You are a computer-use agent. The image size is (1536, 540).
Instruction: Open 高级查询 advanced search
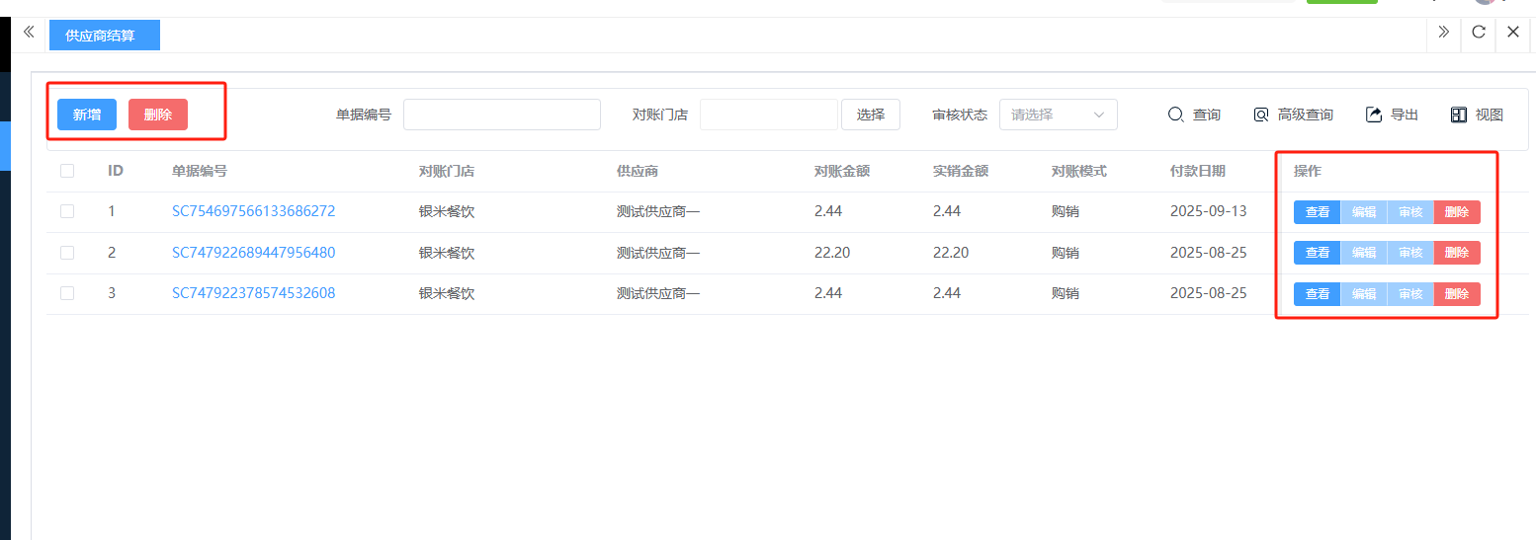pos(1261,115)
